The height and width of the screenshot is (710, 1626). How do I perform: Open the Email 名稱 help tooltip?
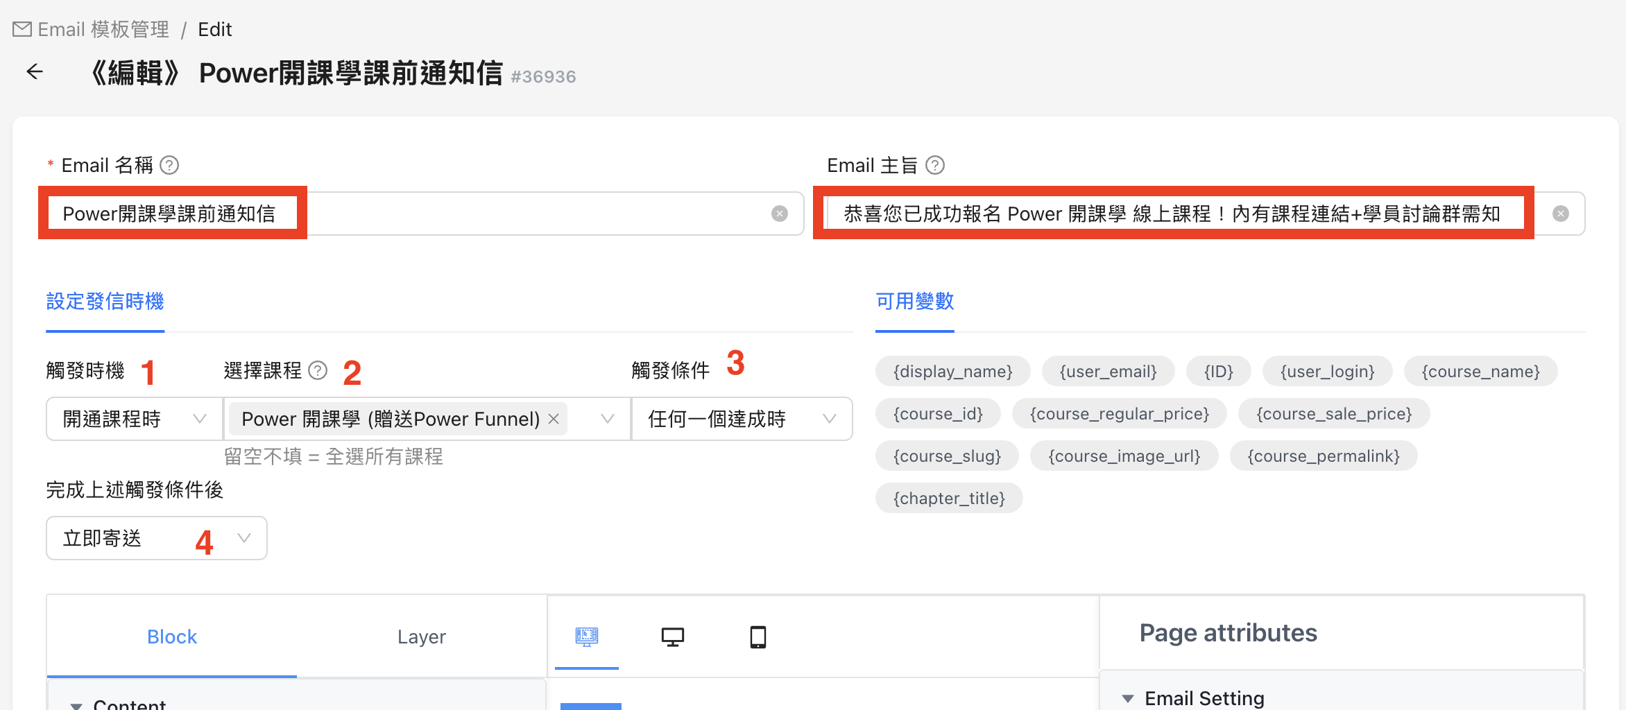170,165
